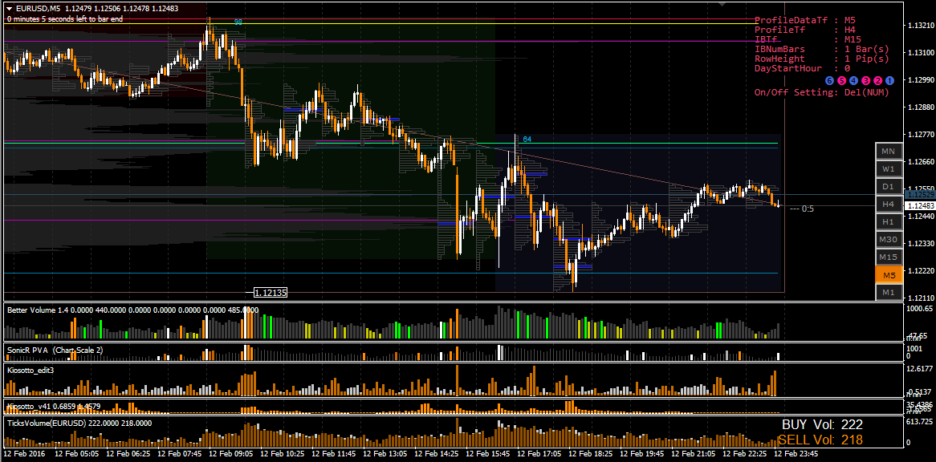
Task: Click the current price tag 1.12483
Action: click(x=920, y=205)
